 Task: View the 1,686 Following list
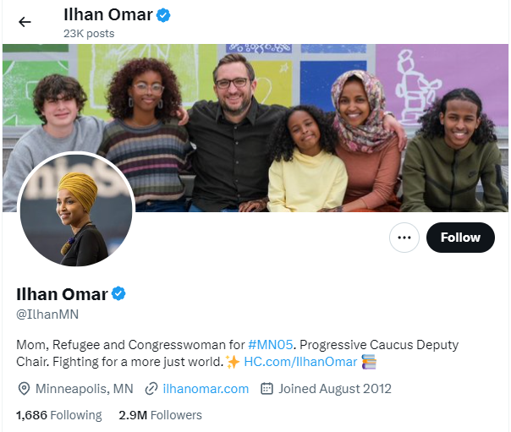click(59, 415)
